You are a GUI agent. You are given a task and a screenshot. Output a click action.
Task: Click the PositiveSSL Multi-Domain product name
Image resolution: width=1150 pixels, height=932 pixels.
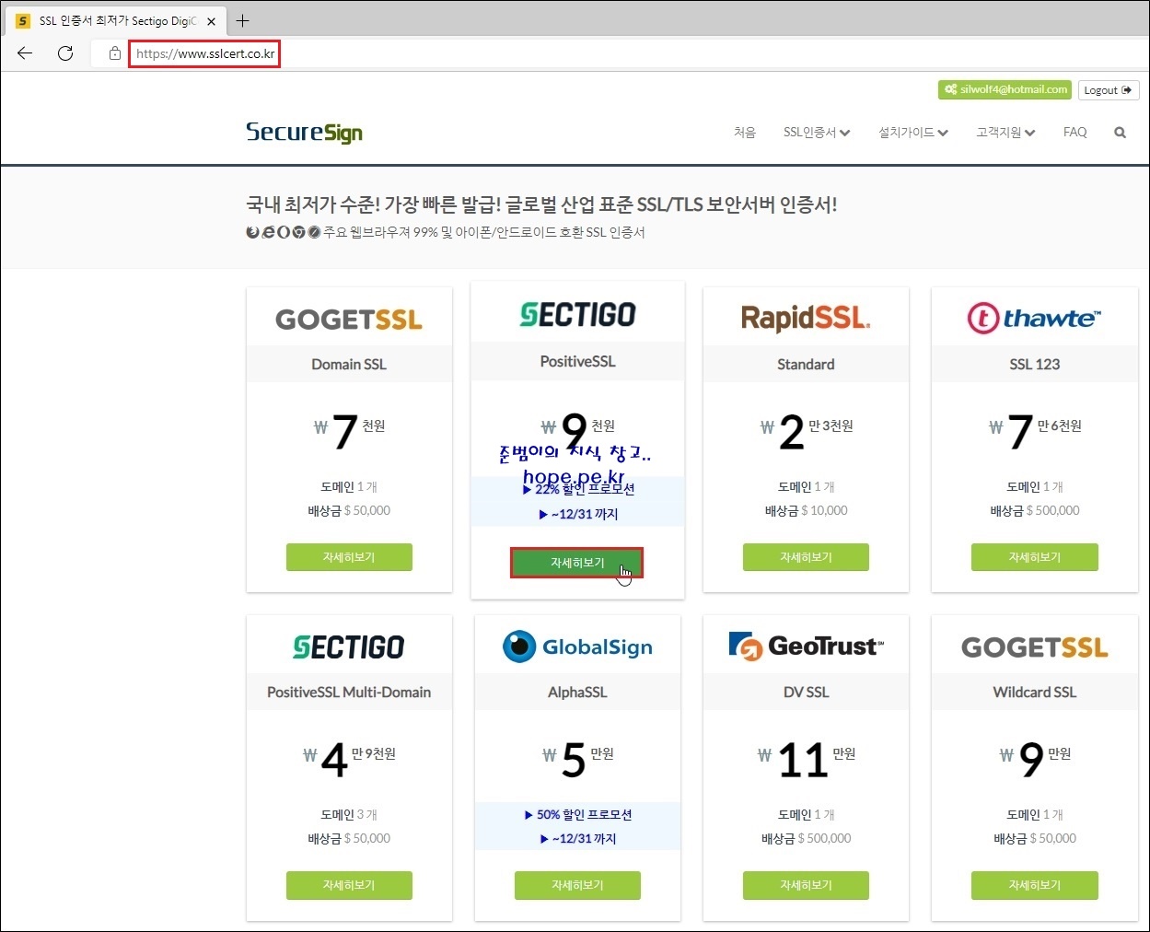[349, 693]
